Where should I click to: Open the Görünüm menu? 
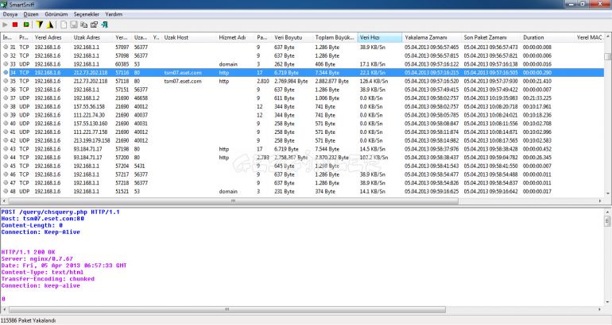coord(56,14)
